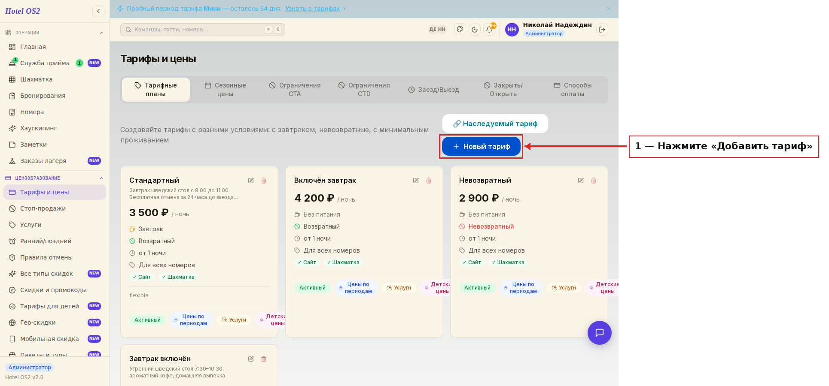The height and width of the screenshot is (386, 829).
Task: Open the Узнать о тарифах link
Action: pyautogui.click(x=312, y=9)
